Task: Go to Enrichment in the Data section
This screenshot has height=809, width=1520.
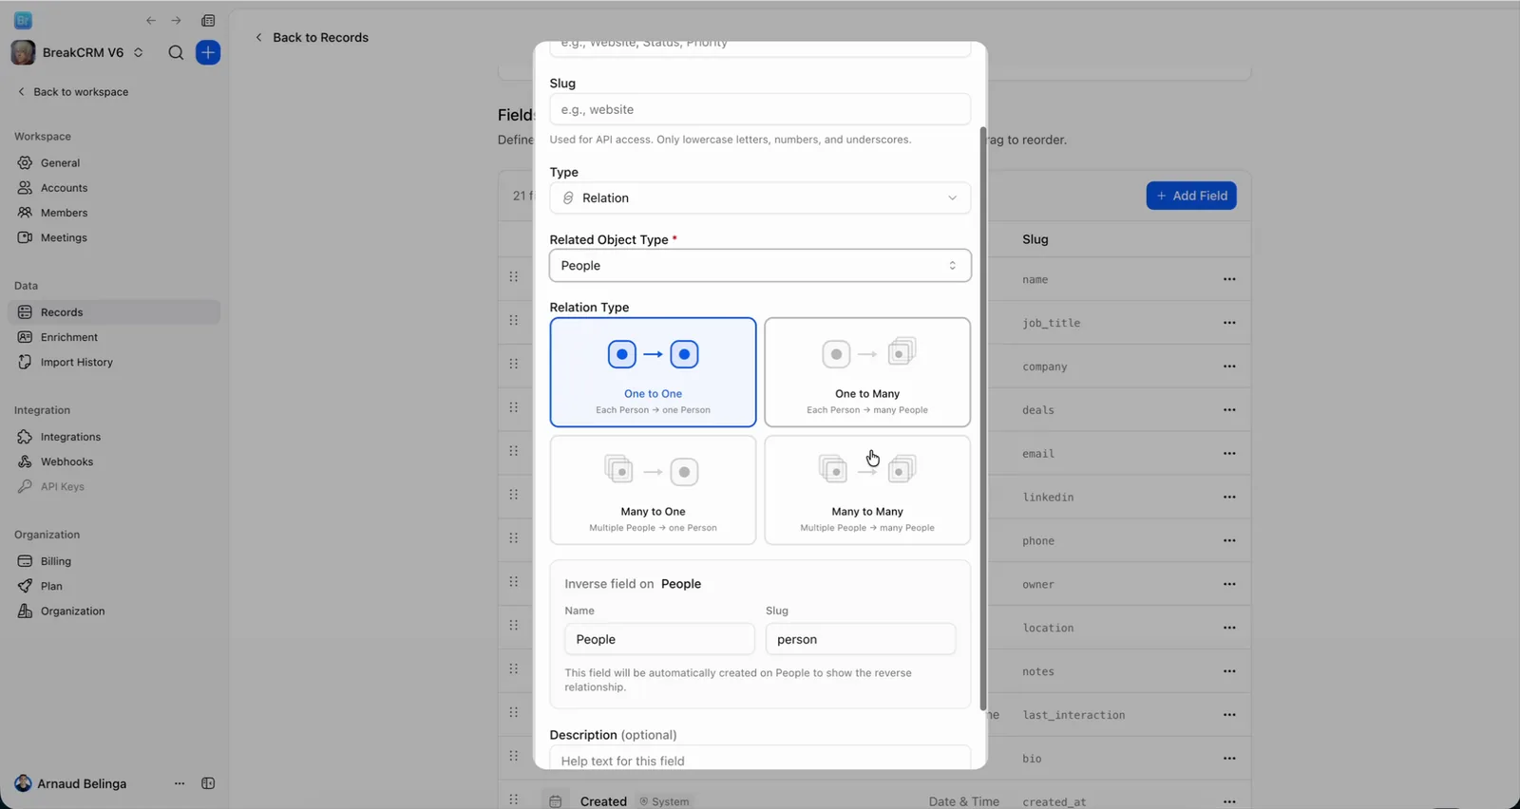Action: pyautogui.click(x=68, y=337)
